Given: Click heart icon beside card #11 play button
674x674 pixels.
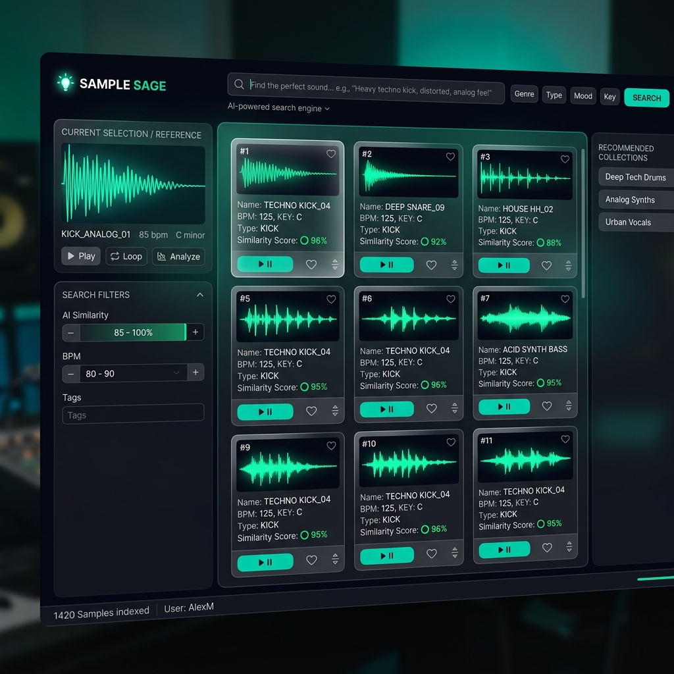Looking at the screenshot, I should (x=547, y=548).
